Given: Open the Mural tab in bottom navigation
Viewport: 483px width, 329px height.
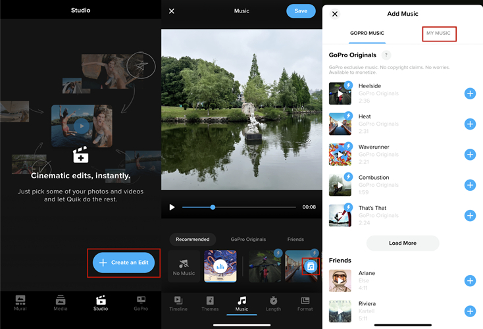Looking at the screenshot, I should click(20, 303).
